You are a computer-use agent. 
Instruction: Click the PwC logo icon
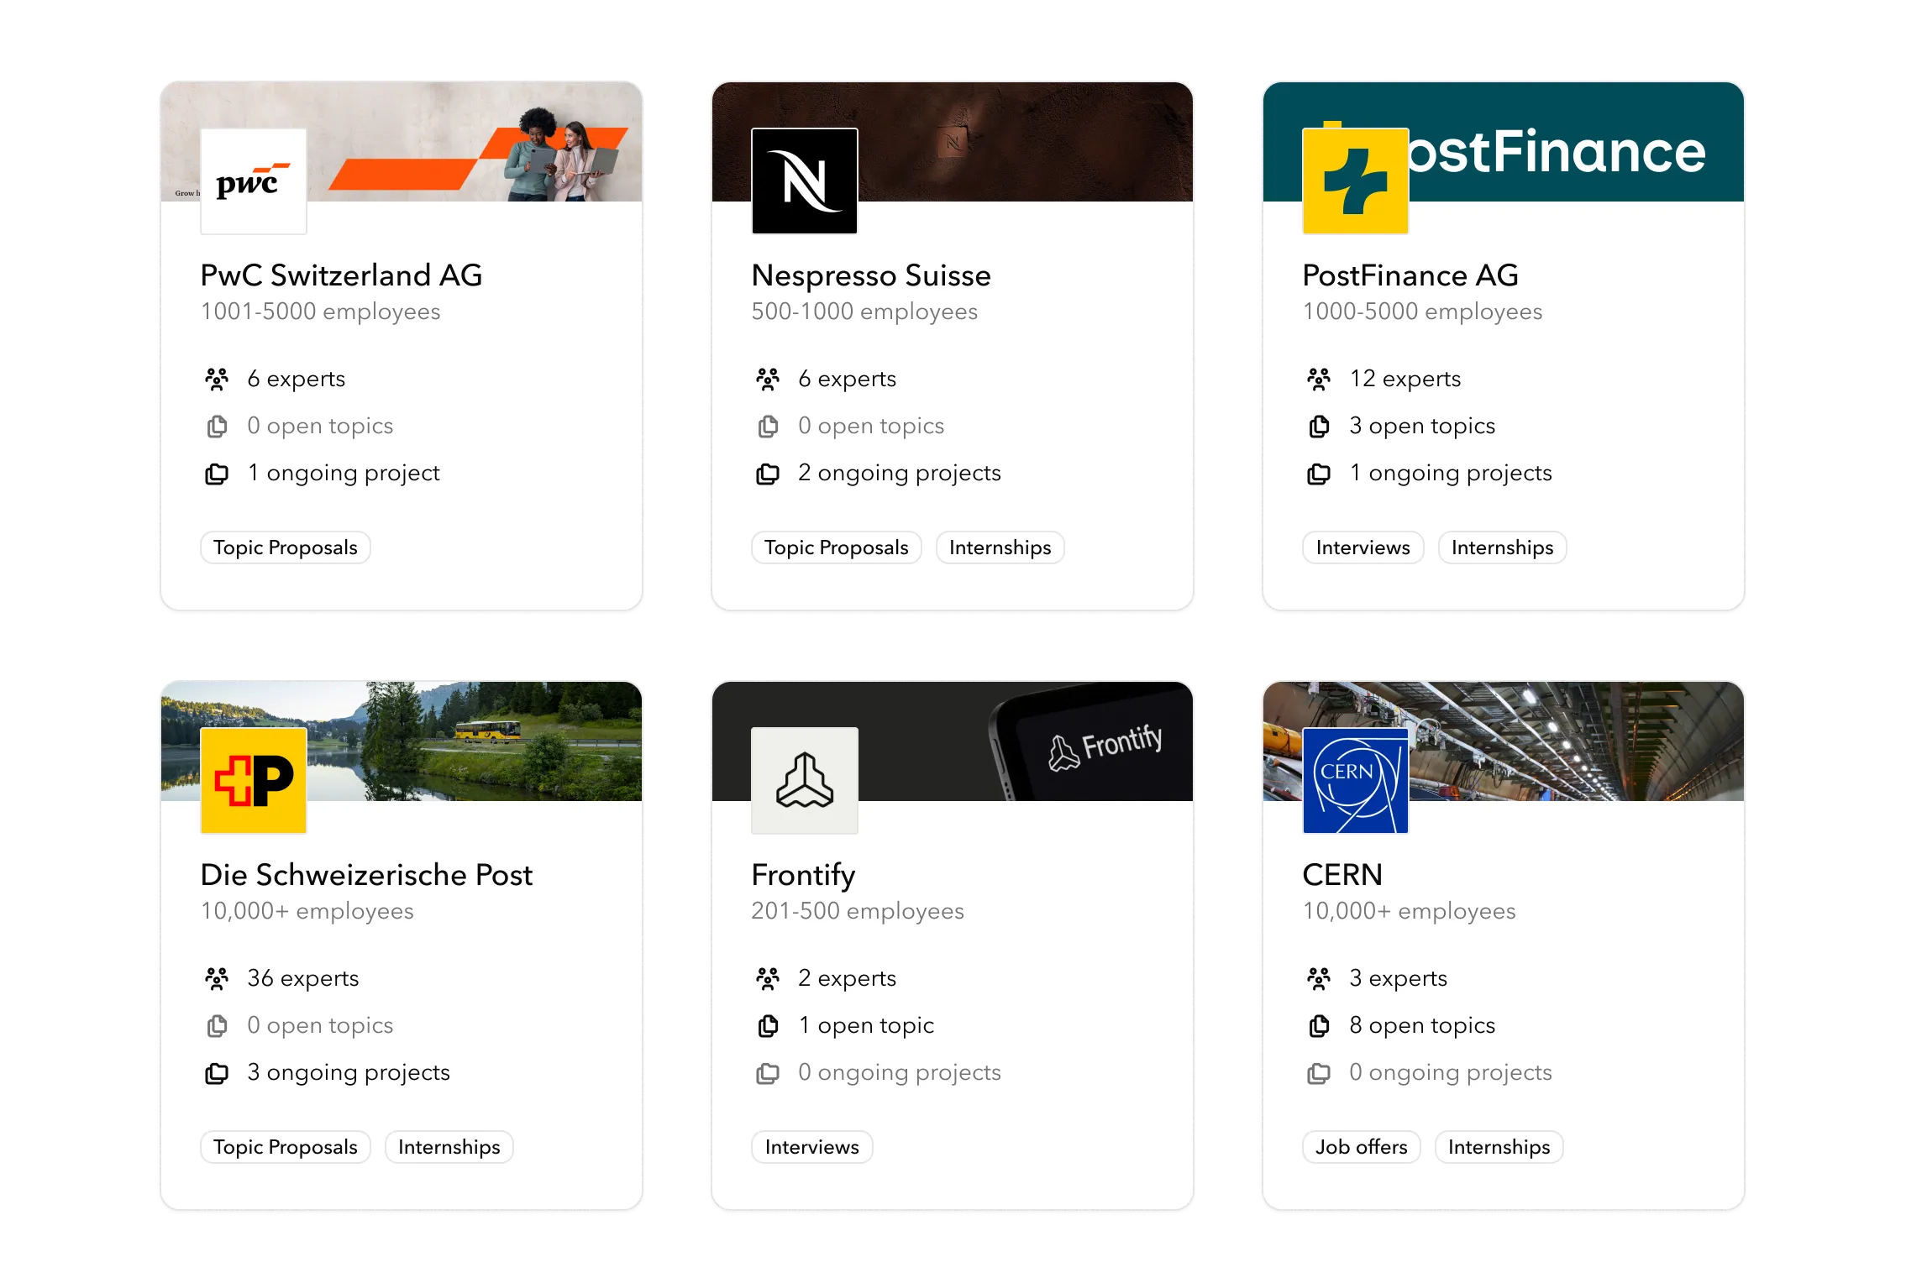253,181
